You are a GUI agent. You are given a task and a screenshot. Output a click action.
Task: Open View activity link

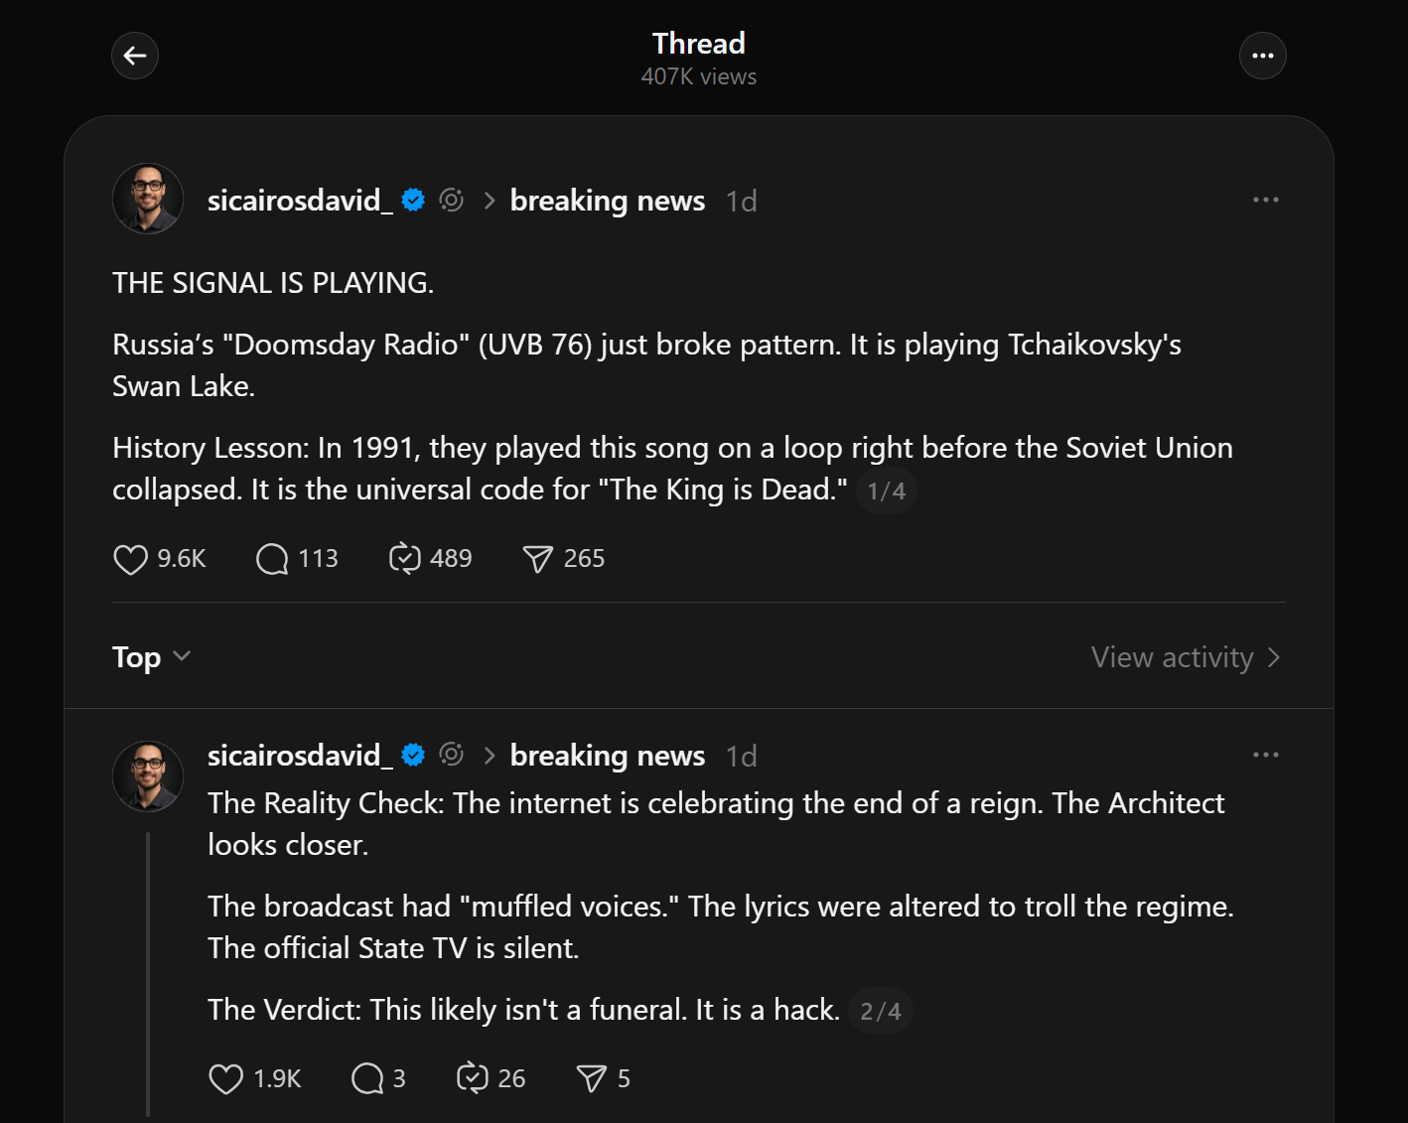pos(1185,657)
